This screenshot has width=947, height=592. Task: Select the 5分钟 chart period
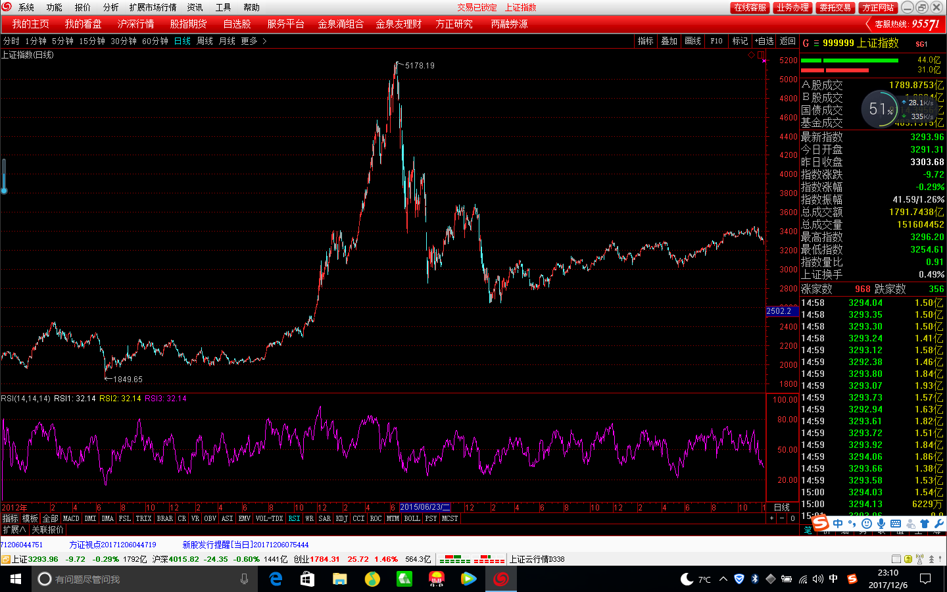(x=62, y=41)
